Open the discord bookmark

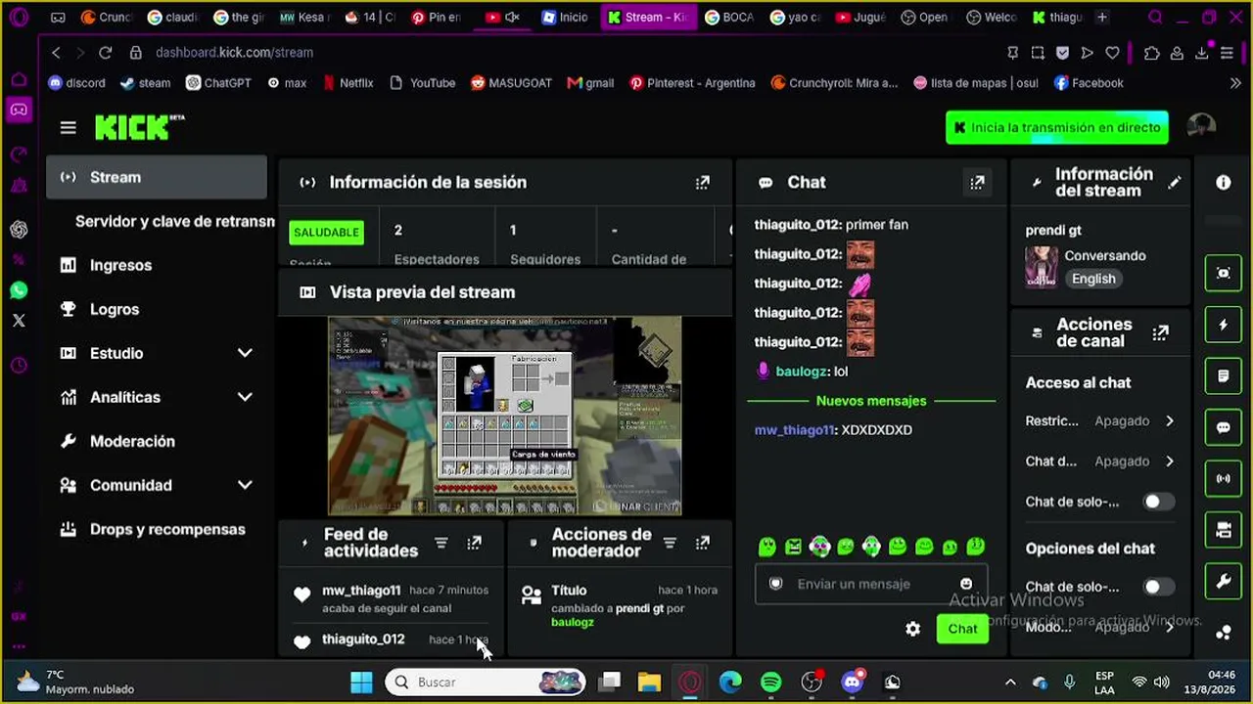point(76,83)
